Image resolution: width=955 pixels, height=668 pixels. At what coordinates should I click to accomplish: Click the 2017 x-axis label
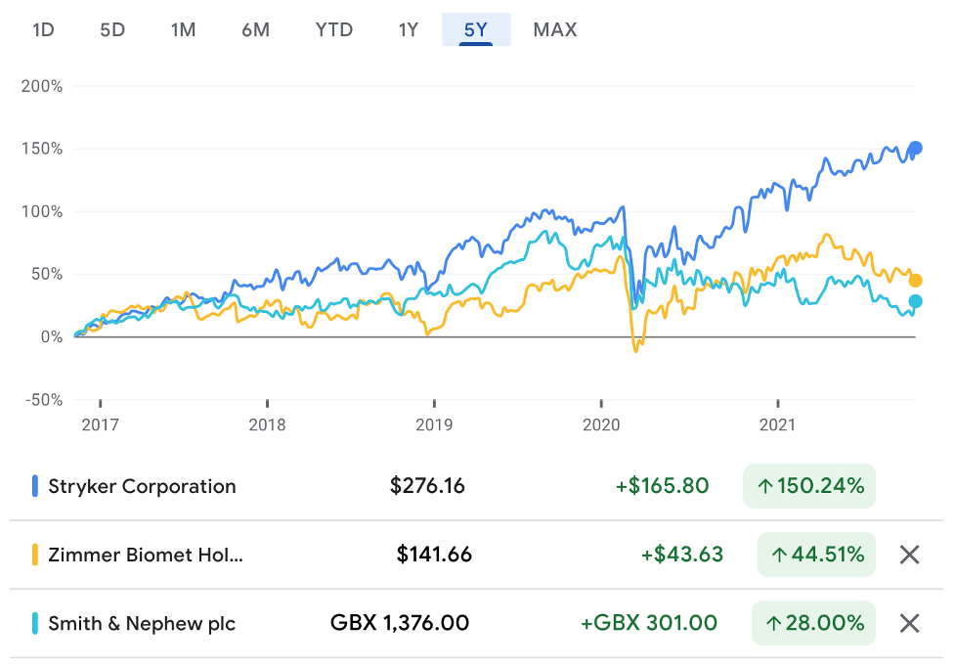pos(100,424)
